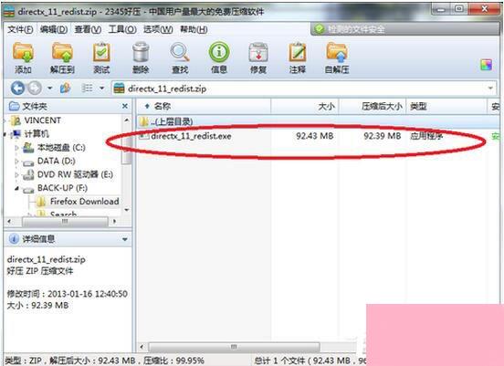Sort by the 大小 column header

click(305, 107)
